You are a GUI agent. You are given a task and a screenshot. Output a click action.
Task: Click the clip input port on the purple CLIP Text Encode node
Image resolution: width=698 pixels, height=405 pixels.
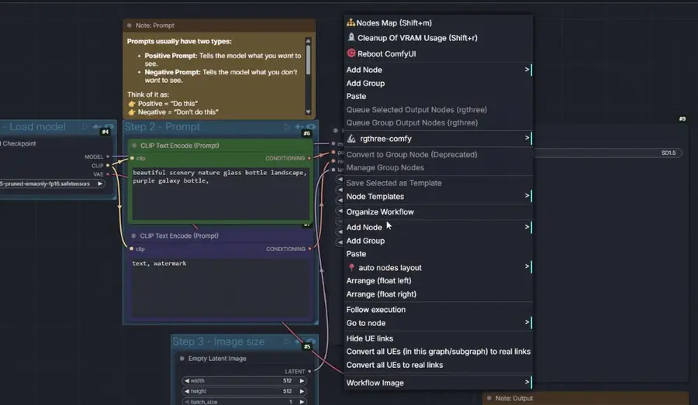131,249
